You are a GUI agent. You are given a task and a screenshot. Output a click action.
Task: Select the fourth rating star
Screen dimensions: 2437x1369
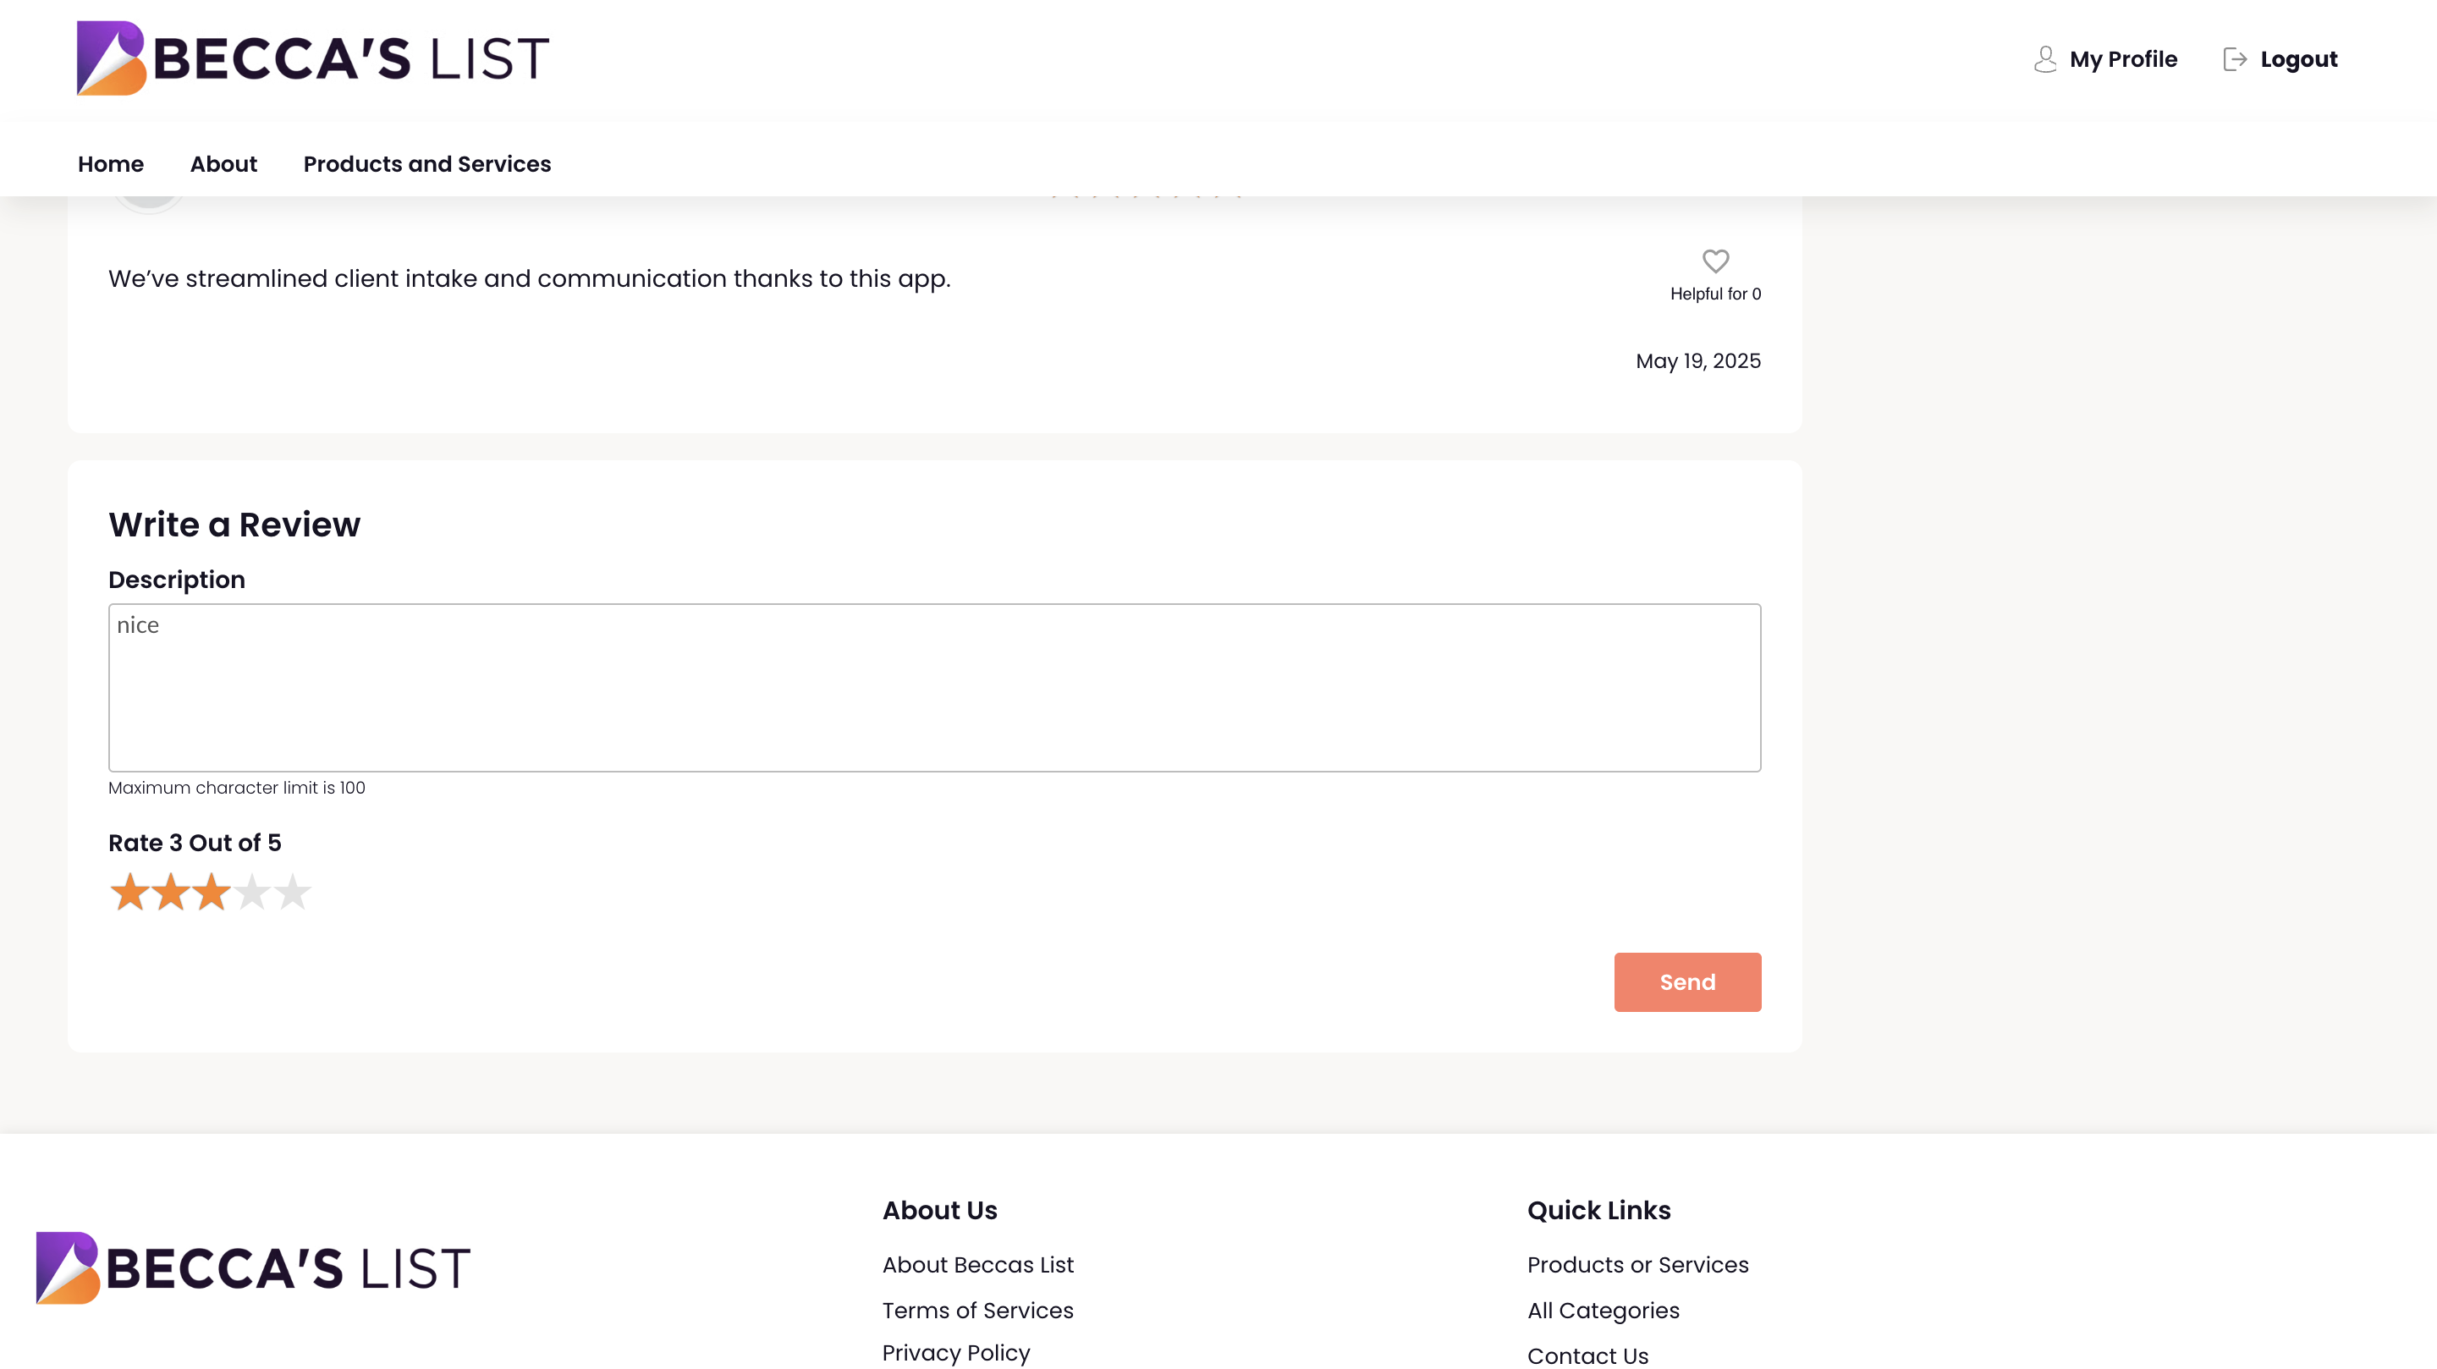(x=251, y=891)
